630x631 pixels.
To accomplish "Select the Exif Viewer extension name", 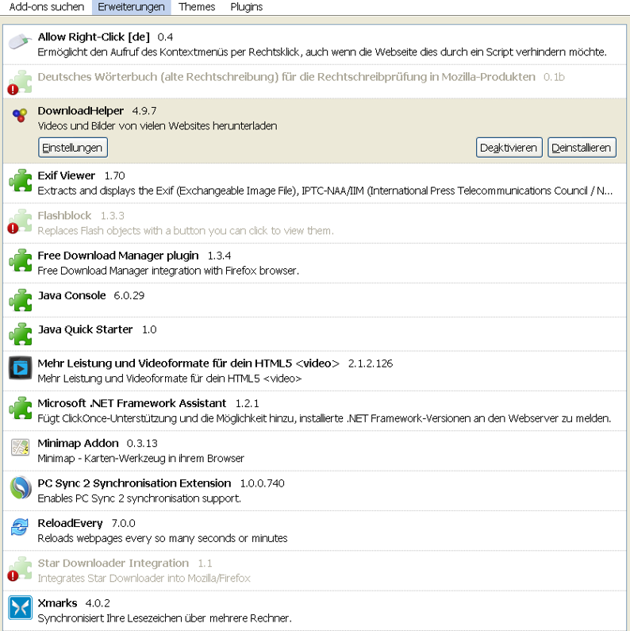I will click(x=67, y=175).
